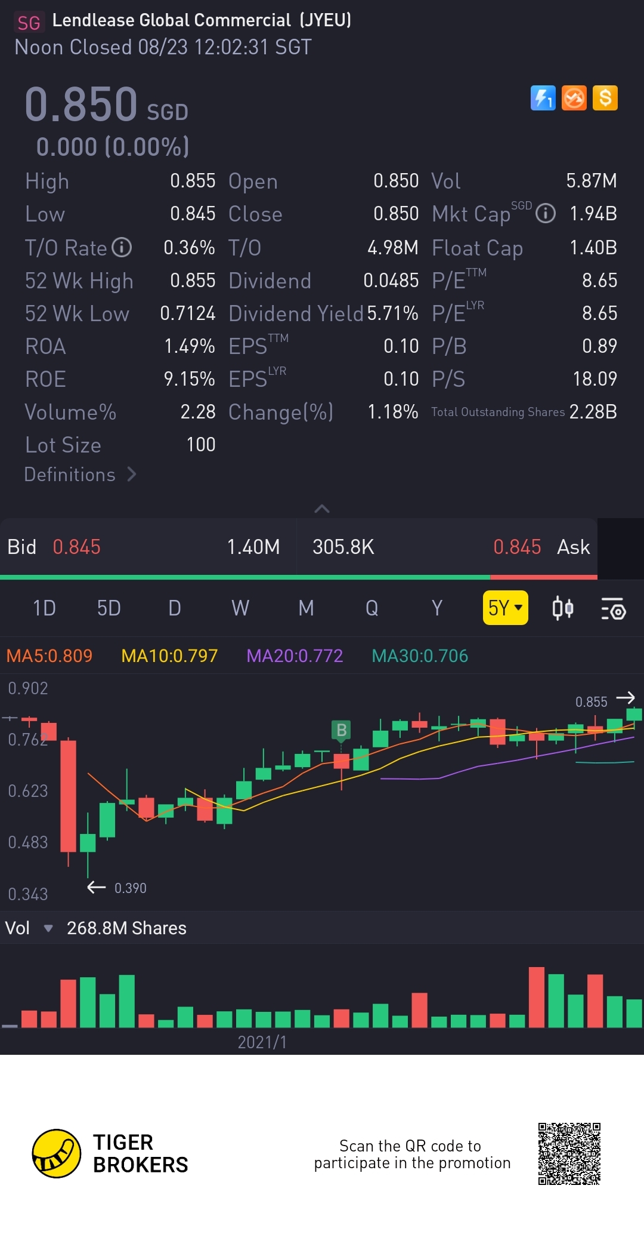This screenshot has height=1253, width=644.
Task: Tap the bid/ask ratio bar
Action: tap(299, 577)
